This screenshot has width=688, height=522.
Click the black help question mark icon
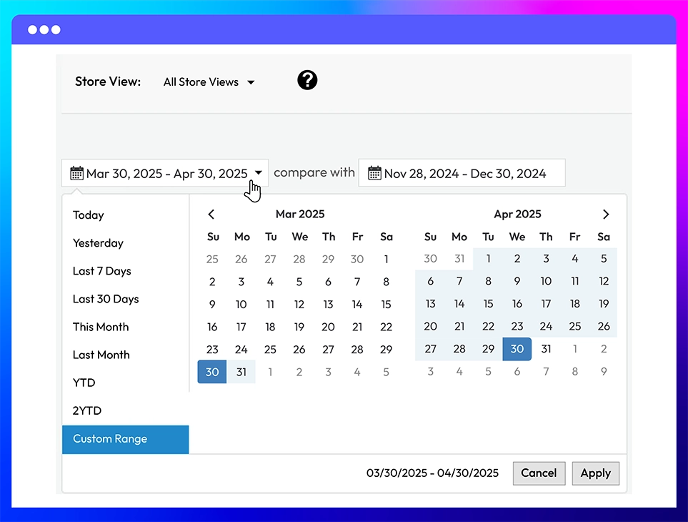(x=307, y=80)
